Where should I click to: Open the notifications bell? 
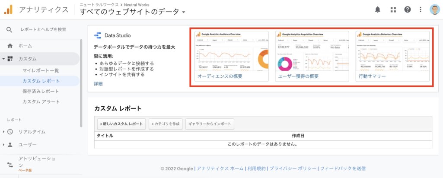pos(377,10)
